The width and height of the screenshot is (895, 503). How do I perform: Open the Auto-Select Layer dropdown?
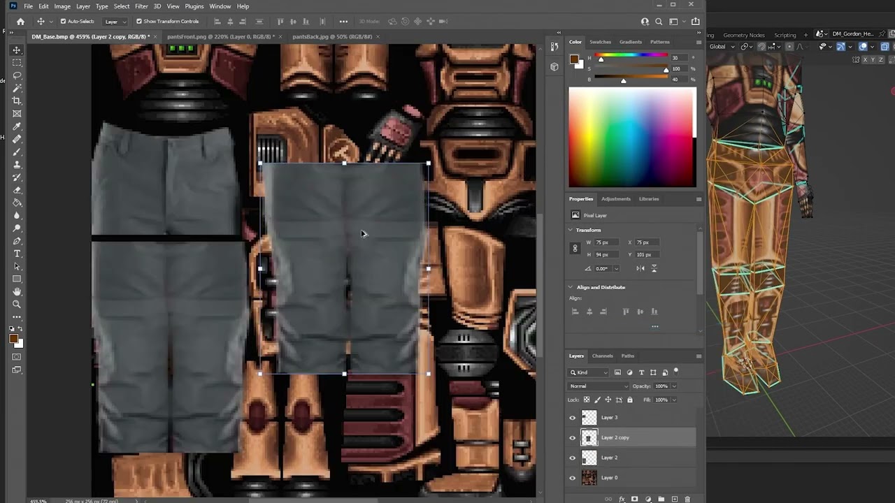coord(115,22)
